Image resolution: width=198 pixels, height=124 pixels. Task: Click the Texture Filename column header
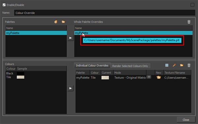pyautogui.click(x=177, y=73)
